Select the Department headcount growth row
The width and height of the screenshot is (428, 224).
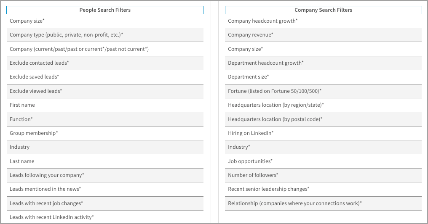(x=265, y=63)
